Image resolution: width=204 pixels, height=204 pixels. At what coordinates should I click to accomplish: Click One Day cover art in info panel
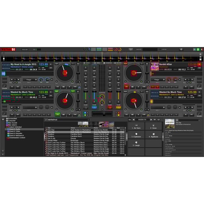[170, 124]
